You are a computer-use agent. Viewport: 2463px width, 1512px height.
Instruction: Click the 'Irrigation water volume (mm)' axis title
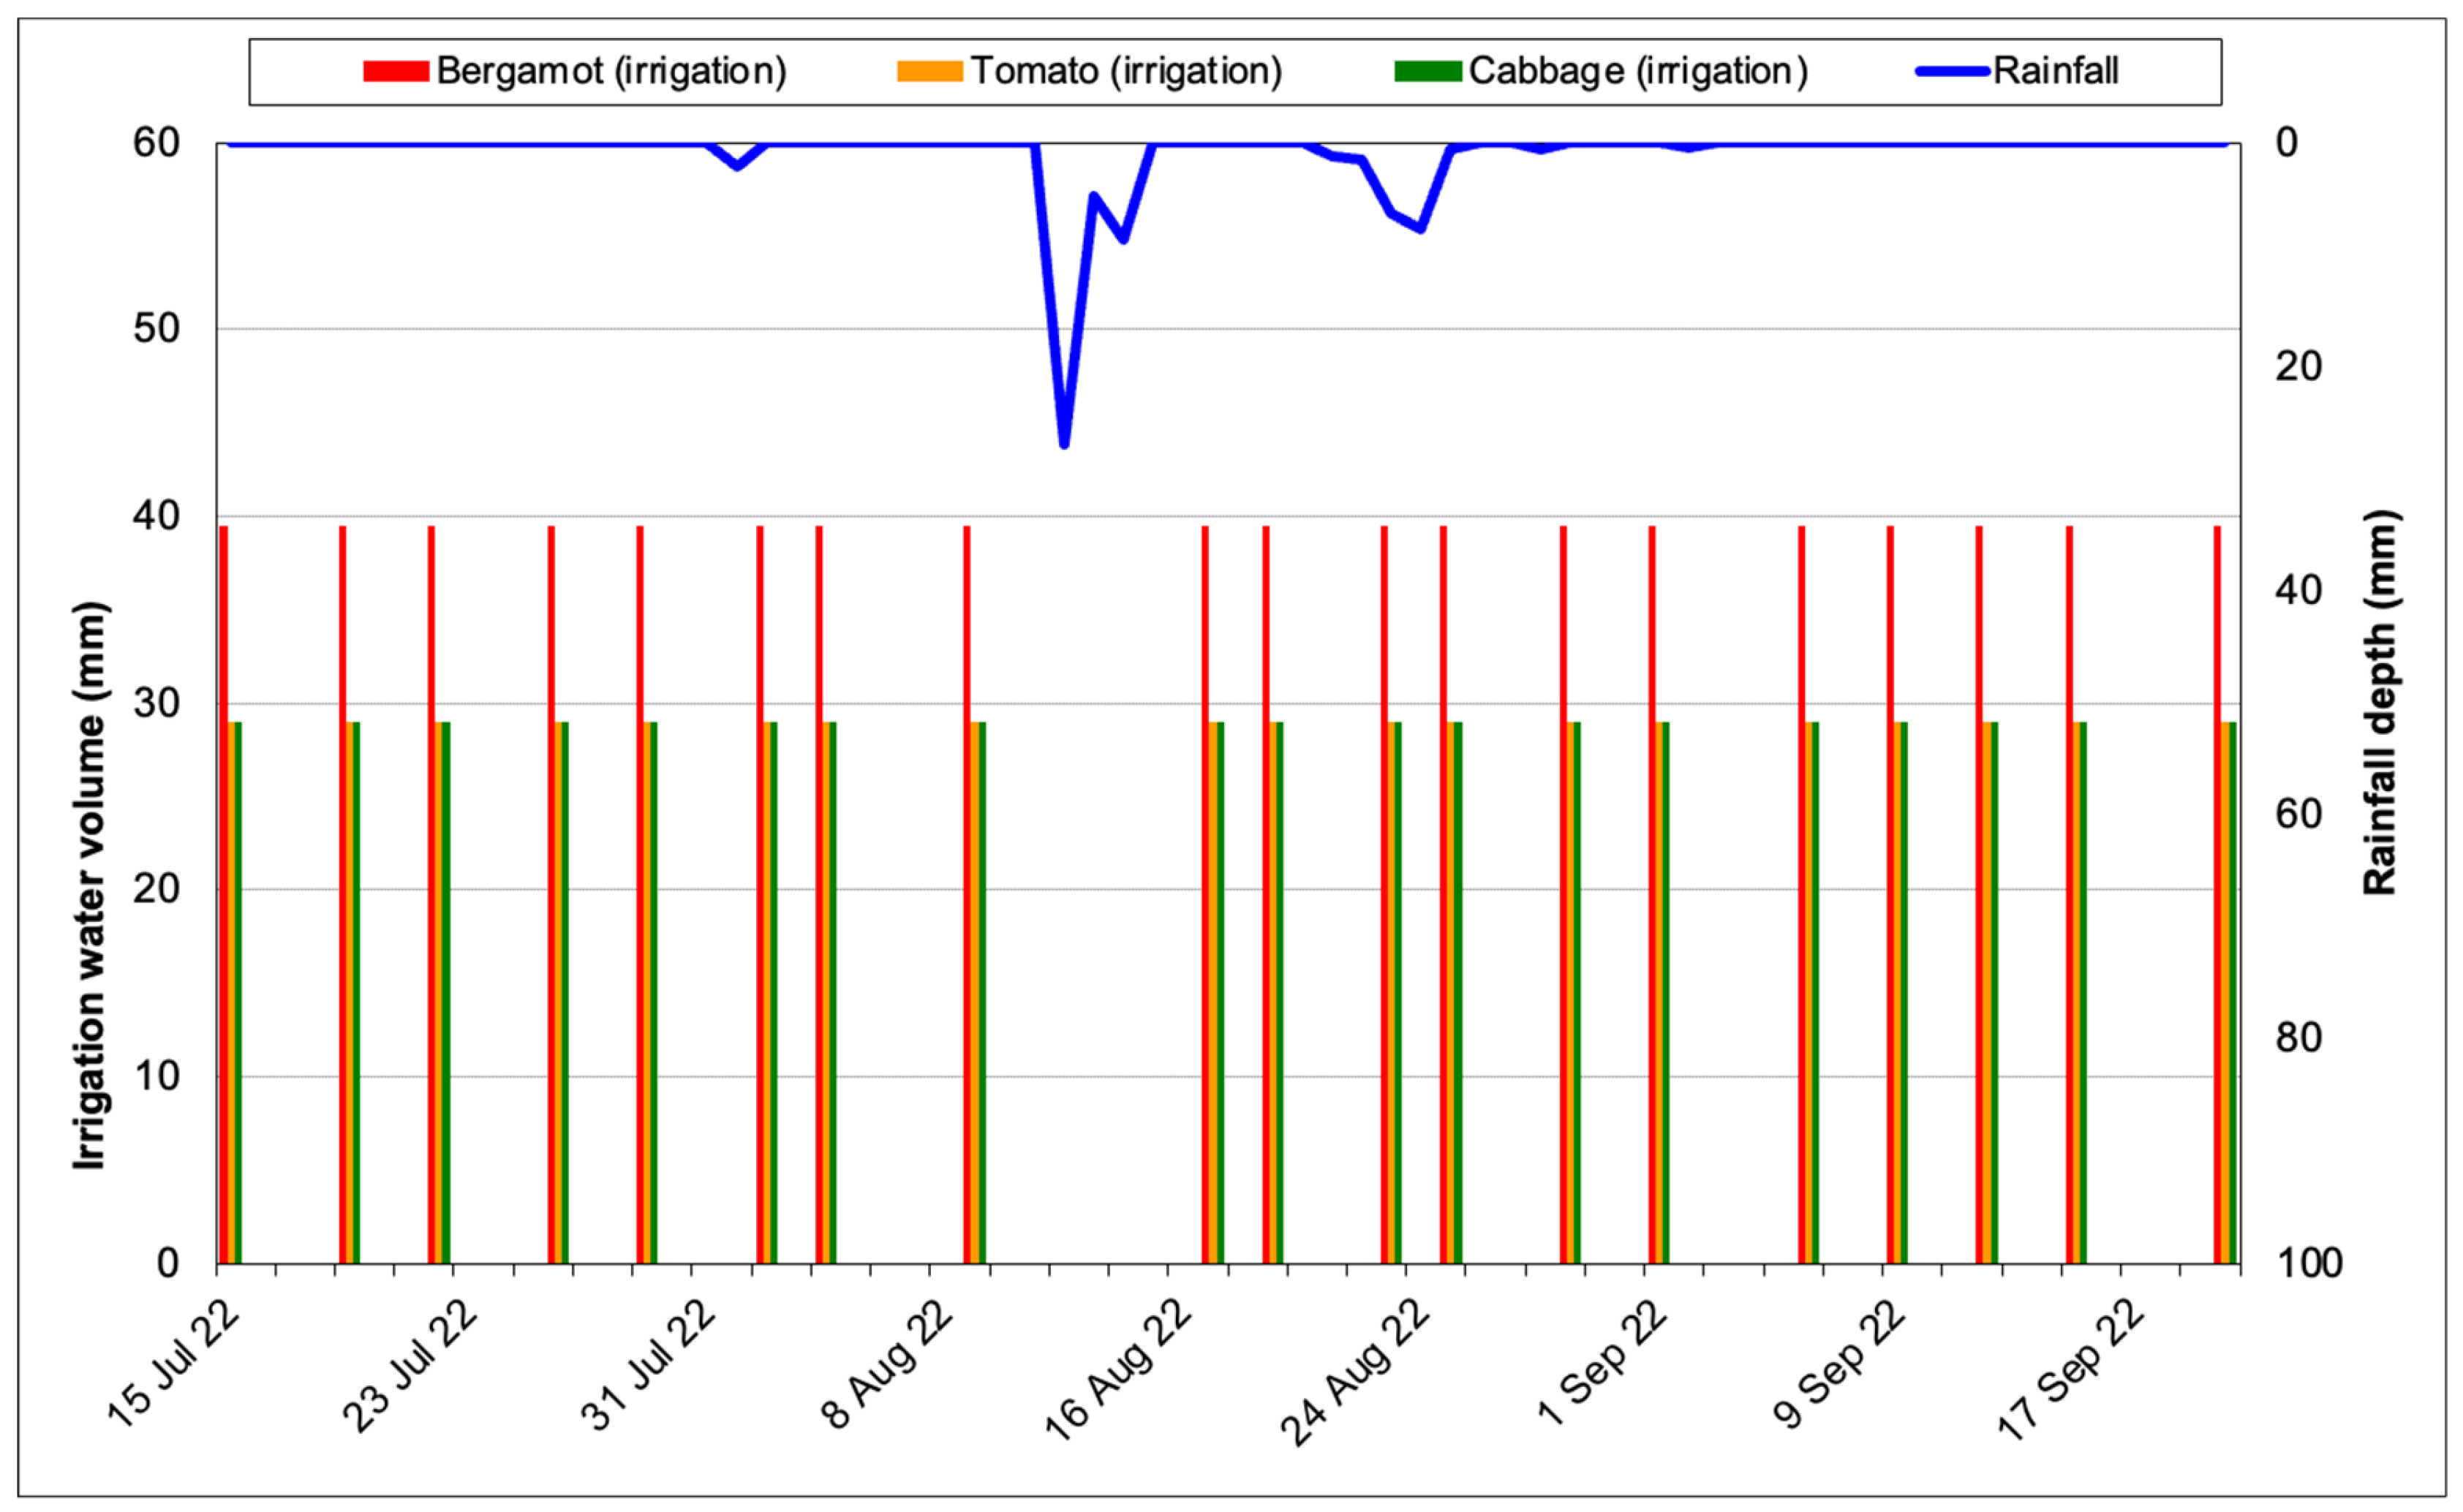click(x=89, y=886)
